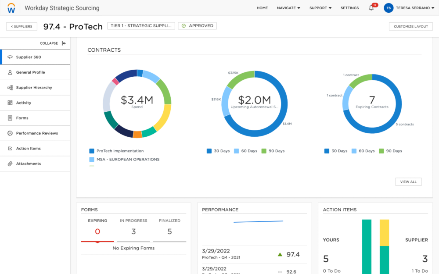This screenshot has height=274, width=439.
Task: Select the Finalized forms tab
Action: click(x=169, y=229)
